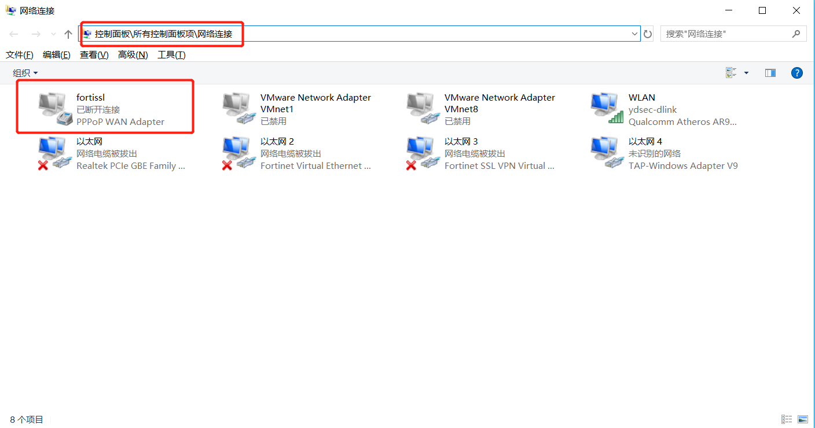The width and height of the screenshot is (815, 428).
Task: Click the 未识别的网络 status text
Action: [655, 154]
